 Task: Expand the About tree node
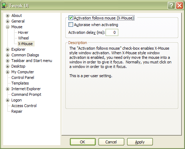(x=7, y=15)
